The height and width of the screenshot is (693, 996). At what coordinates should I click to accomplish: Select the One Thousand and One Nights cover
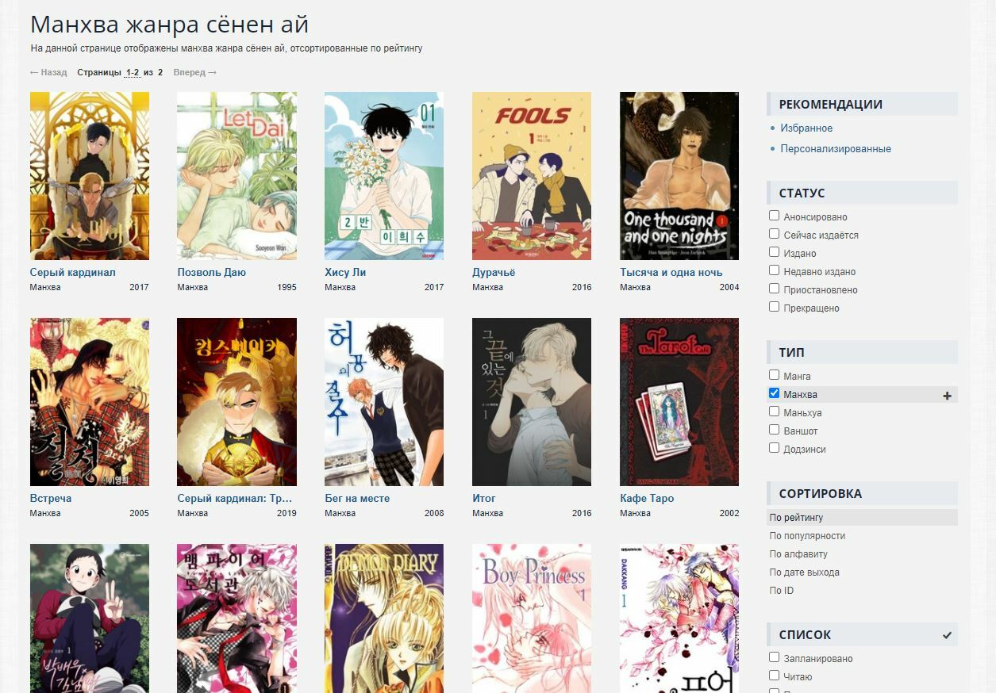(x=679, y=176)
